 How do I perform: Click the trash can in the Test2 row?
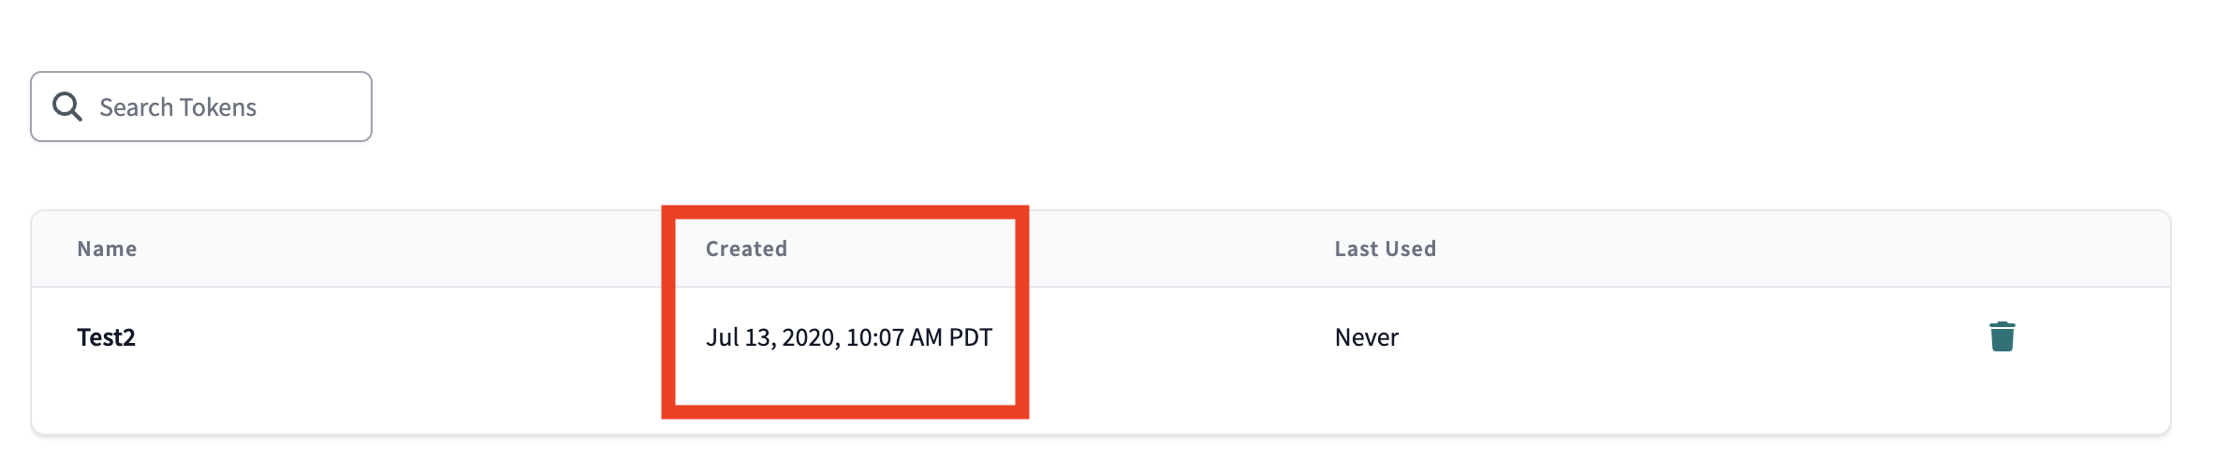[x=2002, y=336]
